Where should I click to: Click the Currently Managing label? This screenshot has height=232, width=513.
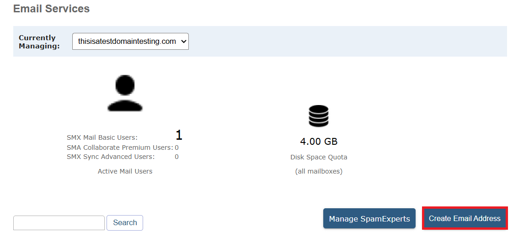(39, 42)
